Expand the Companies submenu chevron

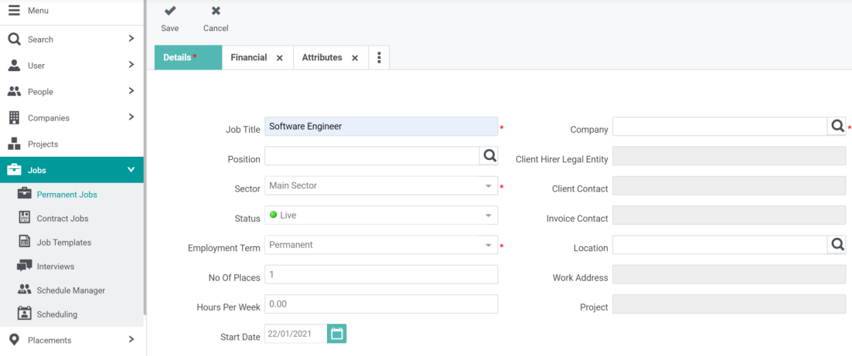131,117
